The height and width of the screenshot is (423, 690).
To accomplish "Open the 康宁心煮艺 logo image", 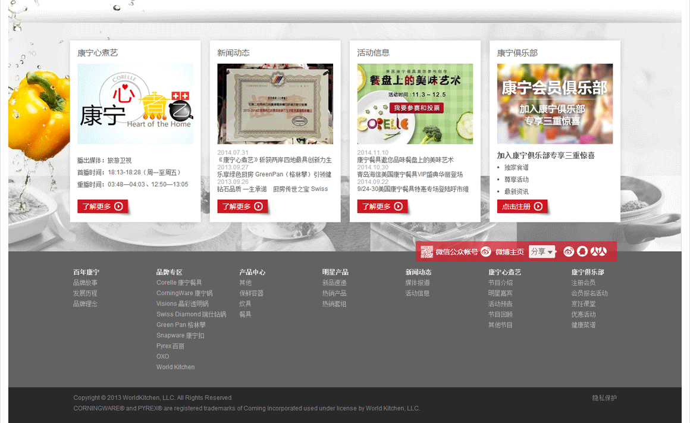I will pyautogui.click(x=135, y=104).
